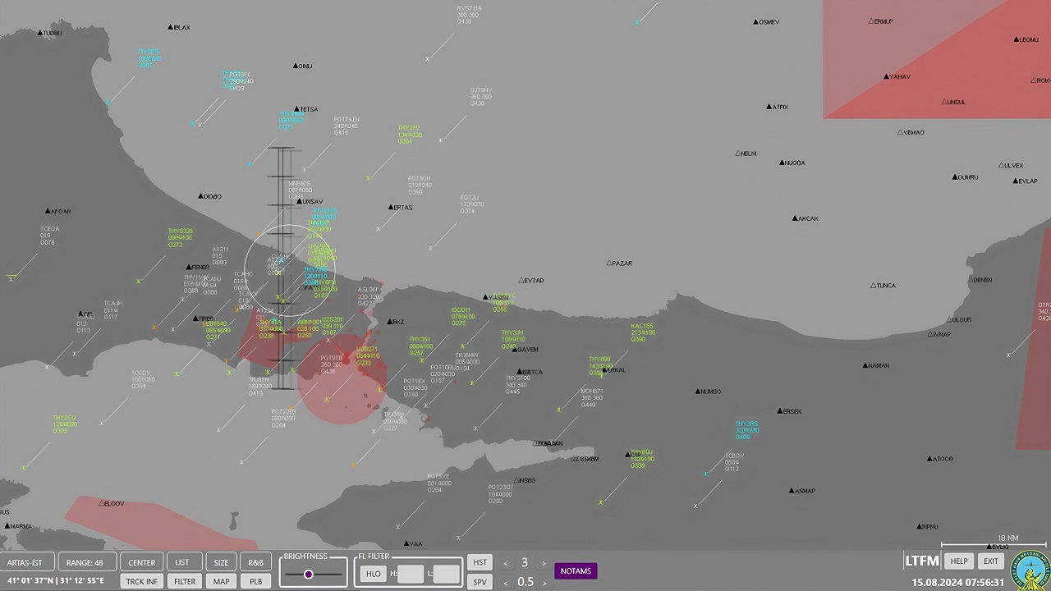Select the YAHAV waypoint in red zone
Image resolution: width=1051 pixels, height=591 pixels.
(887, 77)
